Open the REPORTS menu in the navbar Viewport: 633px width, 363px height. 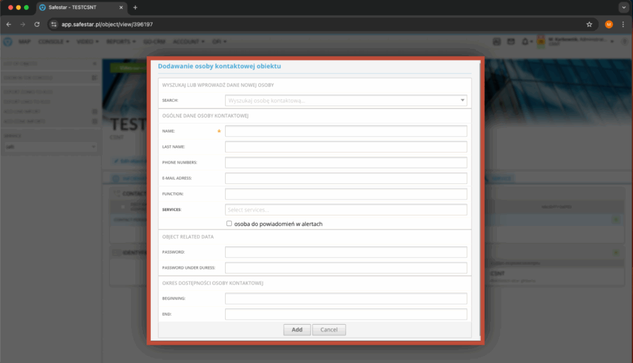click(121, 41)
